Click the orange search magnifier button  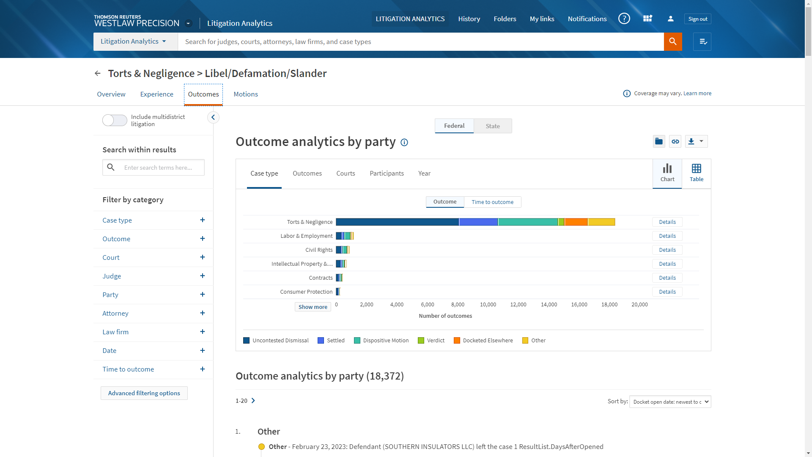(672, 41)
